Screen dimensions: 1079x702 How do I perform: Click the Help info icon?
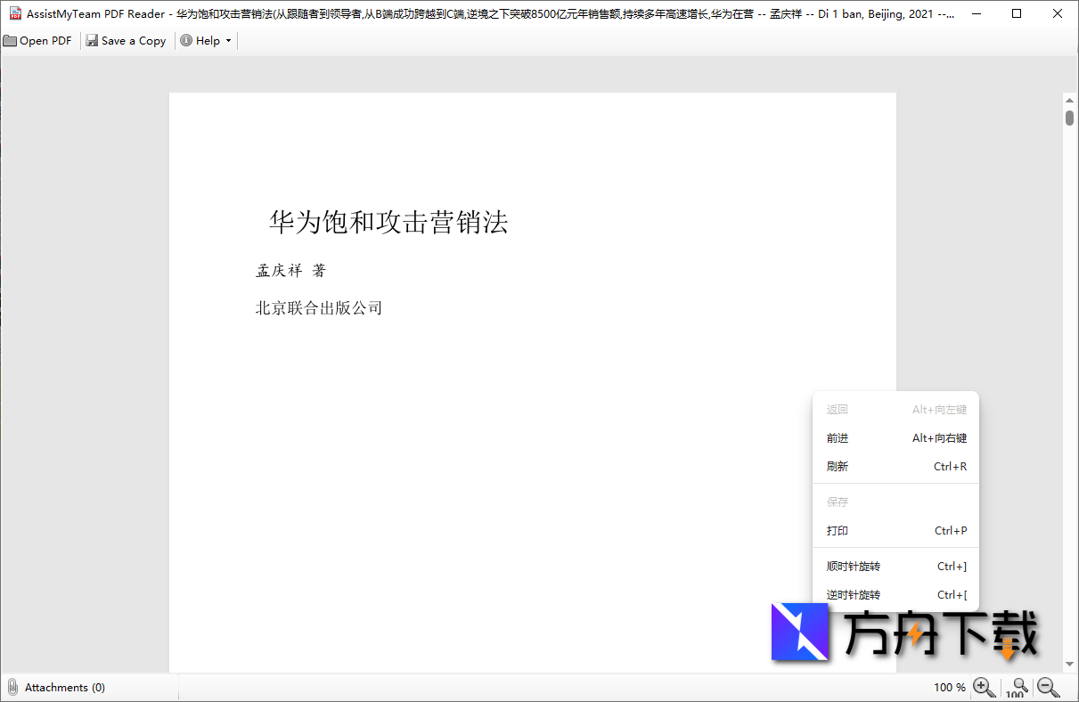click(x=187, y=40)
